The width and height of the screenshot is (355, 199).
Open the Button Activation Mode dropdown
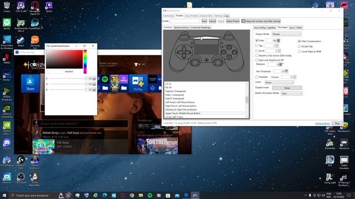point(292,93)
